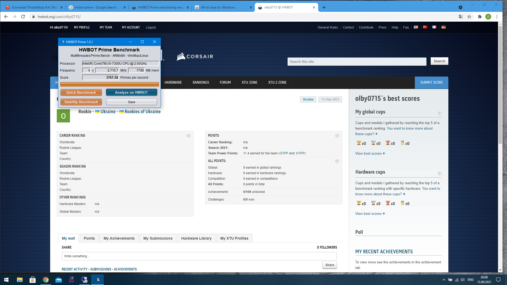
Task: Open the FORUM nav menu
Action: tap(225, 83)
